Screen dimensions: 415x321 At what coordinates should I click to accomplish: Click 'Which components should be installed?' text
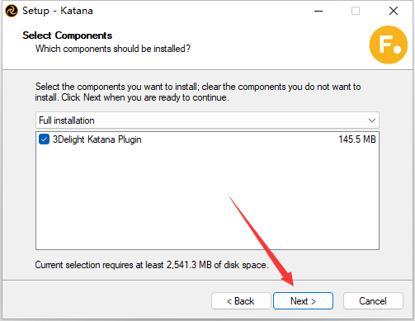(113, 49)
